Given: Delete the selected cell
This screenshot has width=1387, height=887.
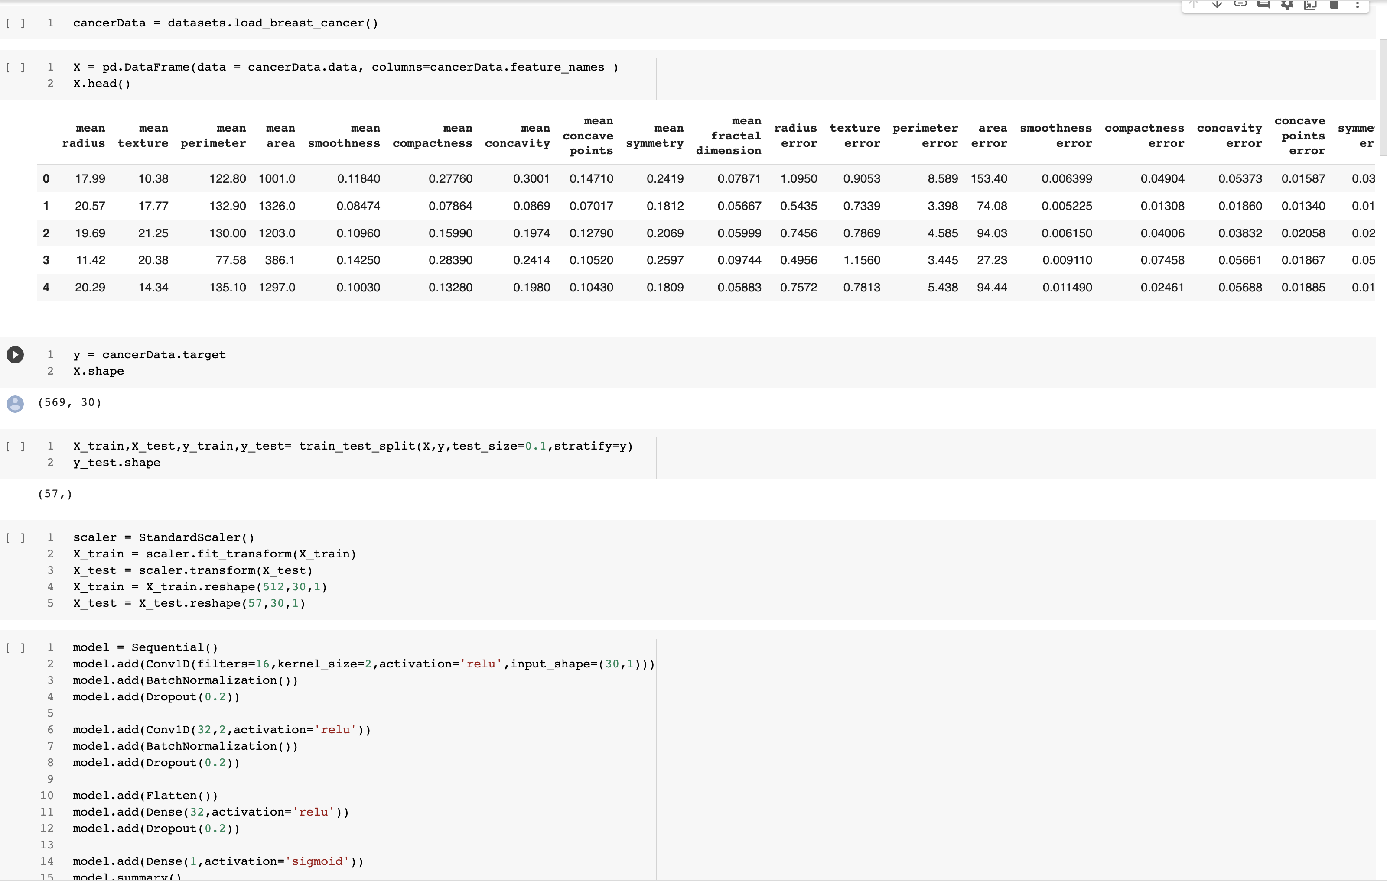Looking at the screenshot, I should click(x=1335, y=6).
